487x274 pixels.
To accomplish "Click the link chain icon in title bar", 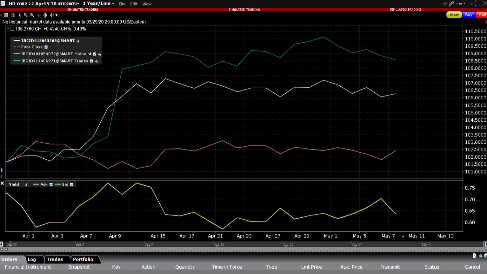I will pyautogui.click(x=451, y=4).
